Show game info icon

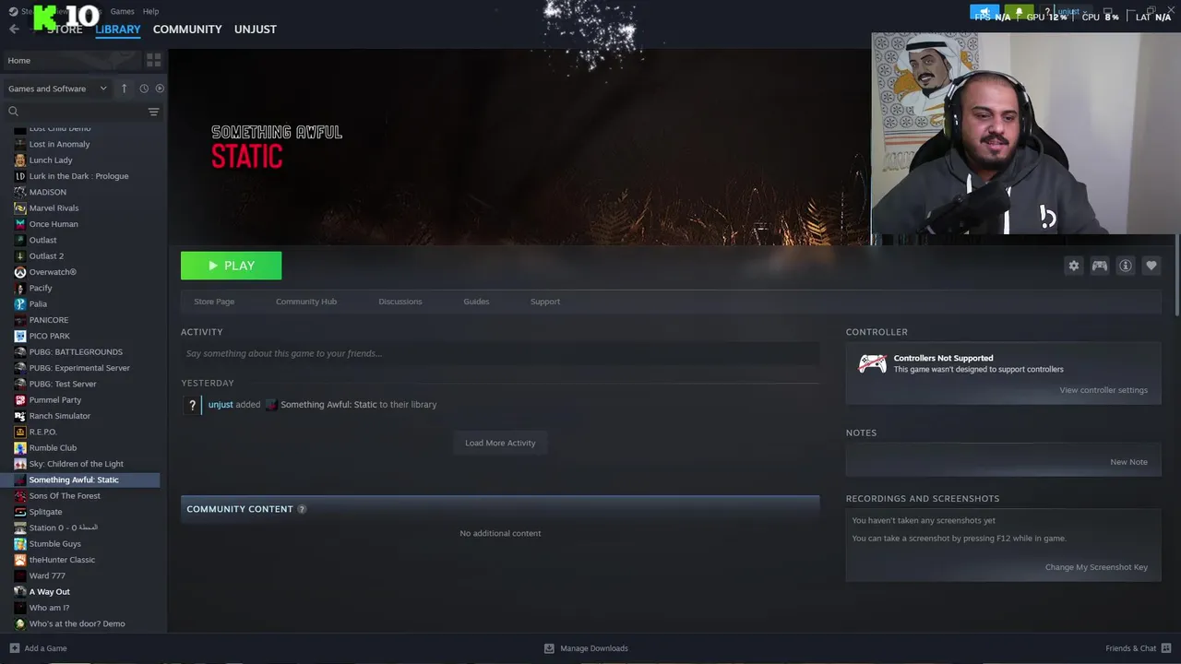pos(1125,266)
